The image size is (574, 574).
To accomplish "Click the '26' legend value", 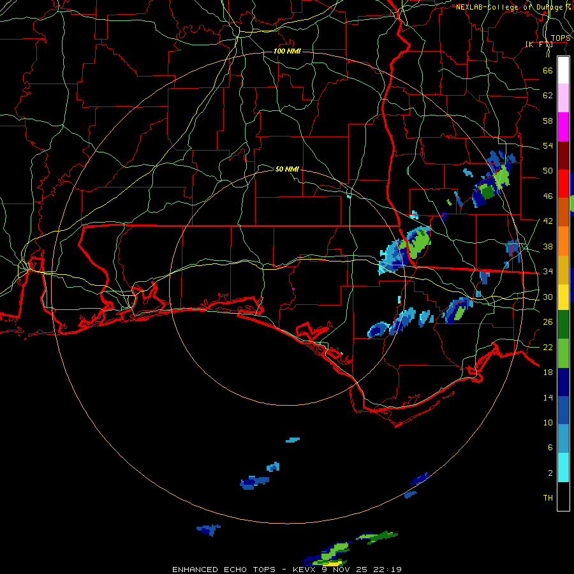I will (548, 322).
